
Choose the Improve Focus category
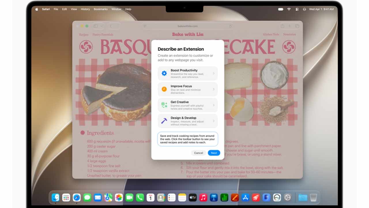[188, 89]
